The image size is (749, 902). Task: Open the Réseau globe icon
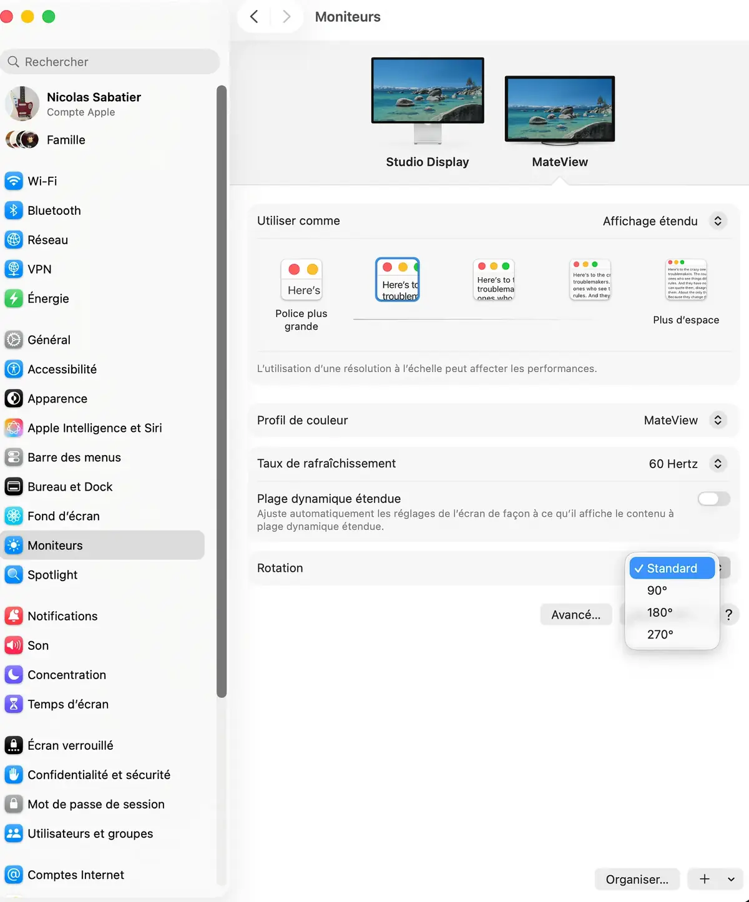click(x=14, y=240)
